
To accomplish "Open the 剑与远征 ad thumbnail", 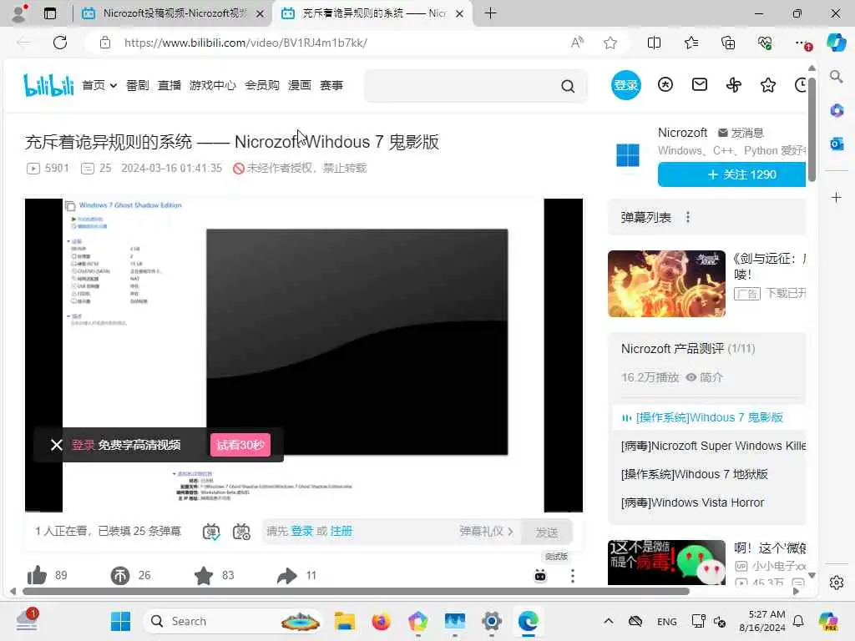I will tap(666, 284).
